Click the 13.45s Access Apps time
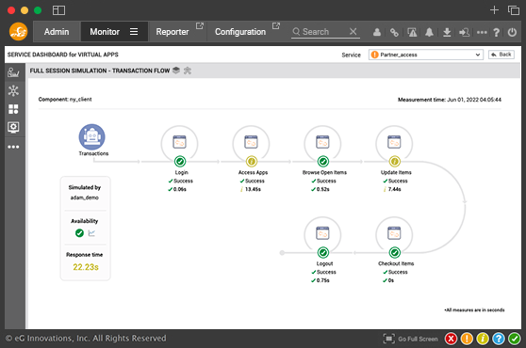Screen dimensions: 526x348 tap(253, 189)
